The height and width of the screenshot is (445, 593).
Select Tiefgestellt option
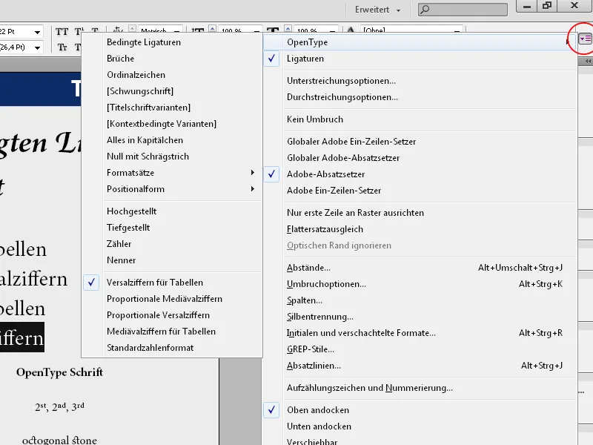click(x=172, y=228)
